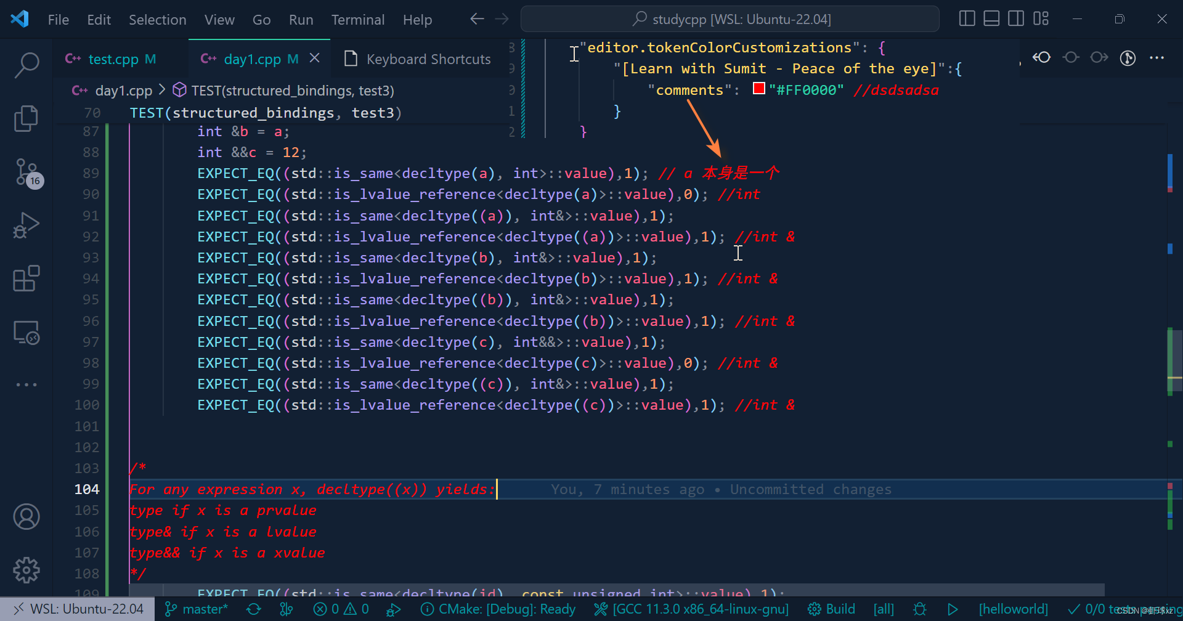
Task: Go forward with the right arrow
Action: (502, 19)
